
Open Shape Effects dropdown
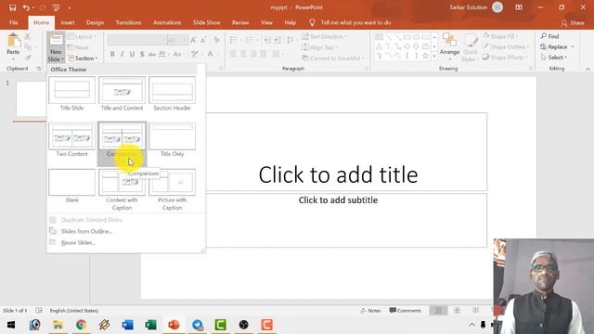pyautogui.click(x=505, y=58)
